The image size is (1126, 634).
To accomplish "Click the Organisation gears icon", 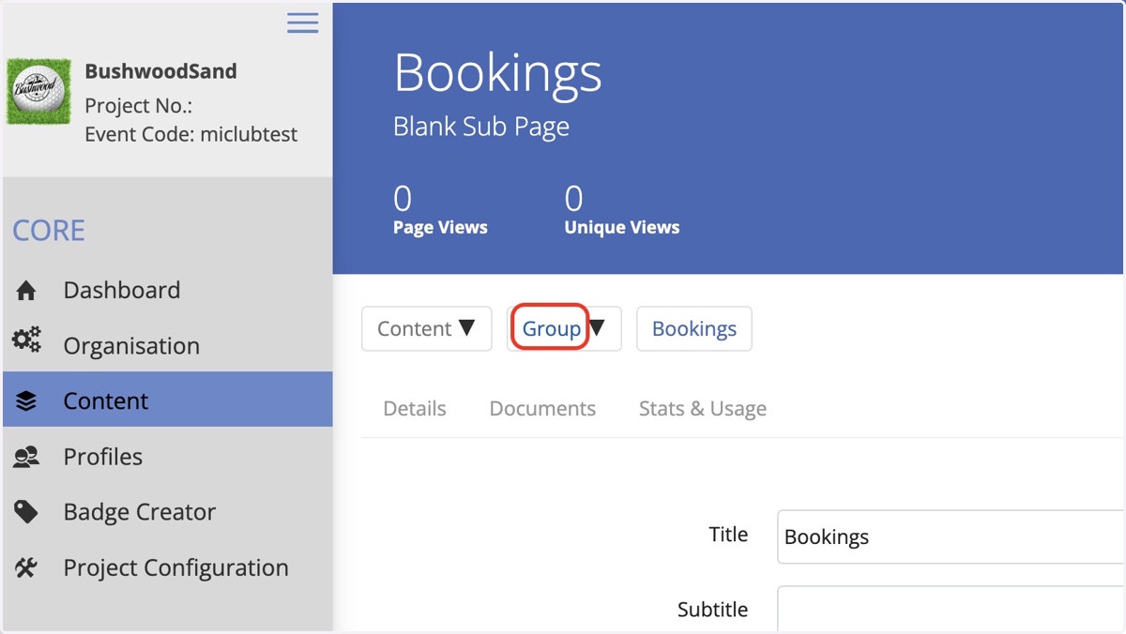I will [x=26, y=340].
